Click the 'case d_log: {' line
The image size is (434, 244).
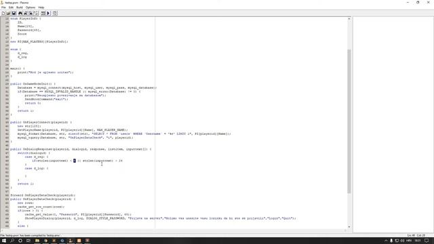(37, 168)
